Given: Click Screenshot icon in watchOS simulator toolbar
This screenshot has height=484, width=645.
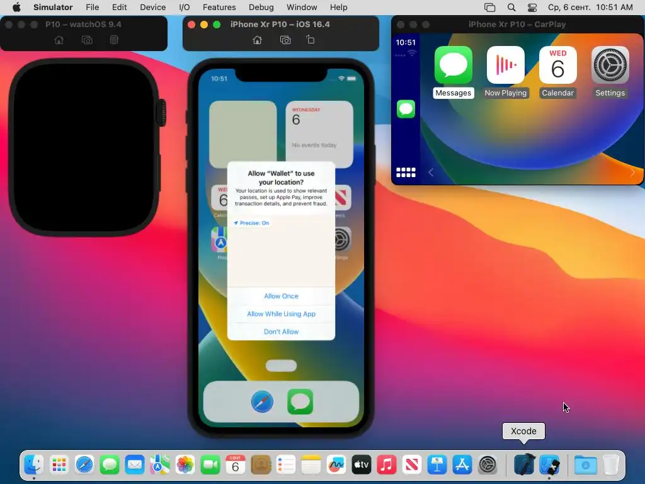Looking at the screenshot, I should coord(87,40).
